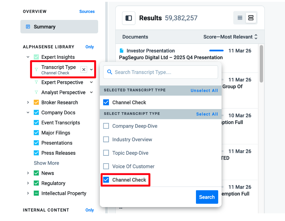Click the blue Search button

[x=207, y=197]
